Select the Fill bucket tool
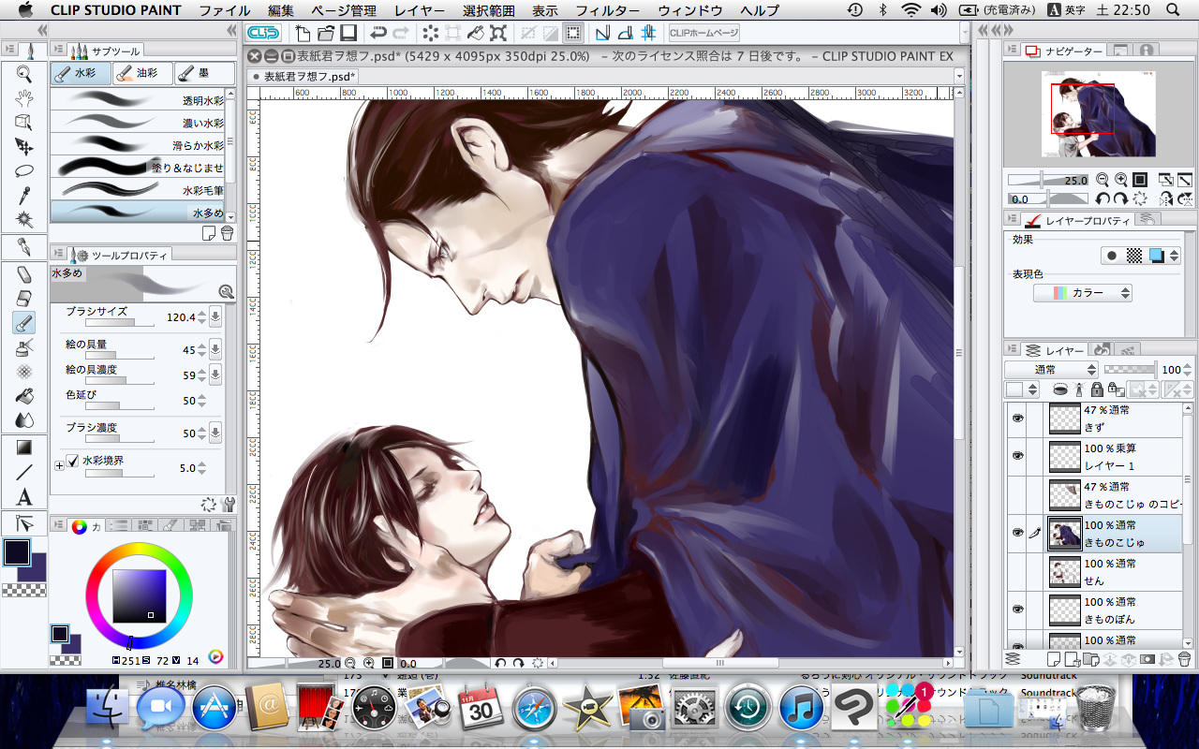1199x749 pixels. pos(24,396)
